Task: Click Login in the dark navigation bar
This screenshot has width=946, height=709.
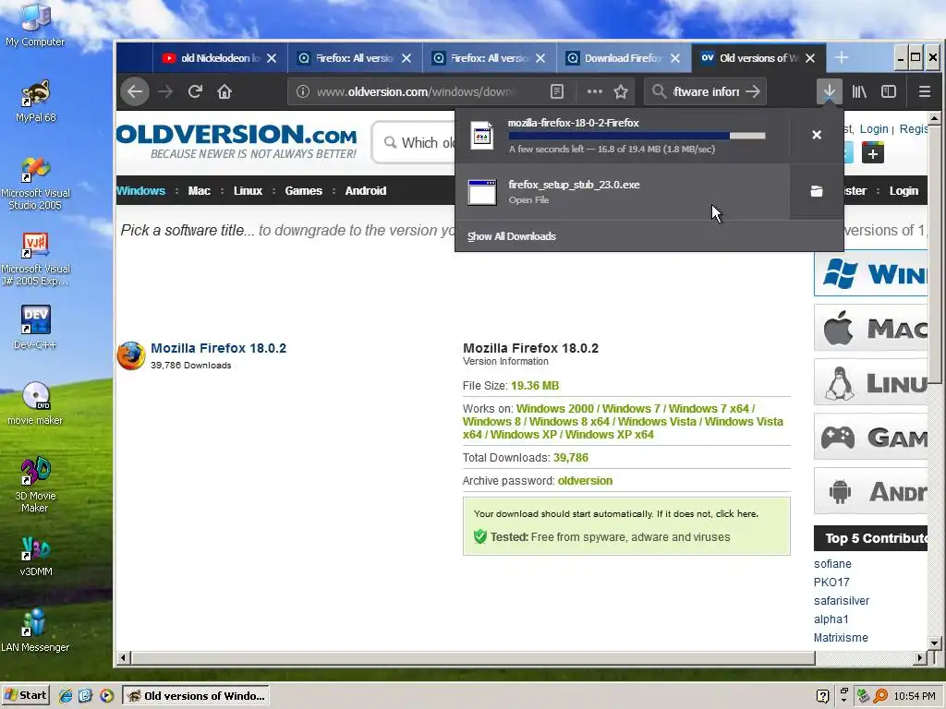Action: click(904, 191)
